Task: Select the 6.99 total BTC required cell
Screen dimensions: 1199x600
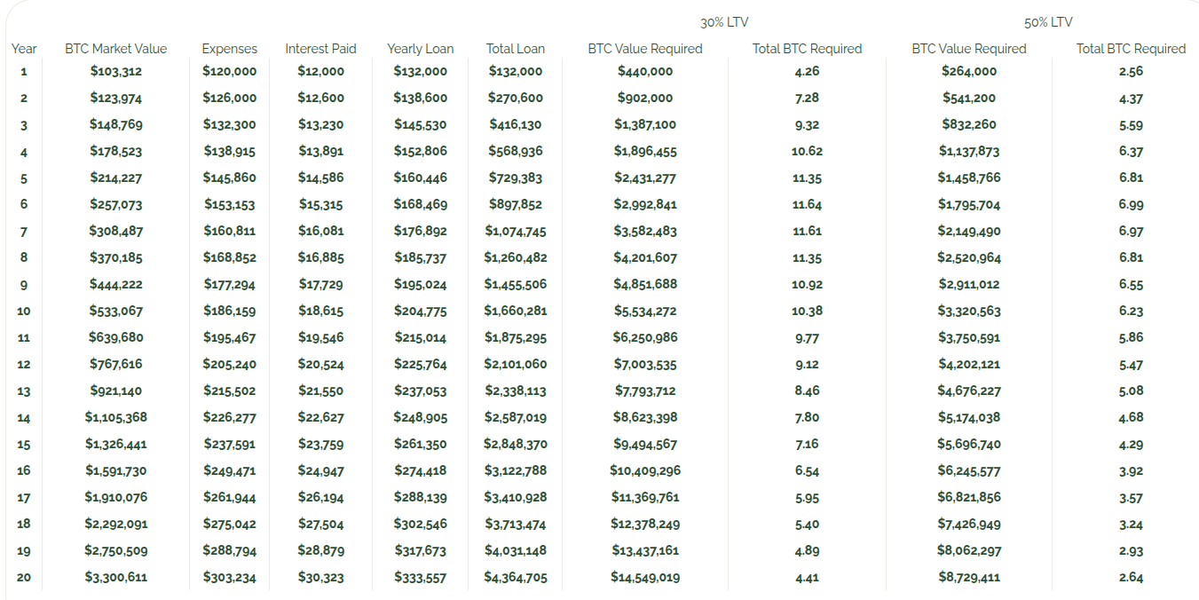Action: (x=1132, y=204)
